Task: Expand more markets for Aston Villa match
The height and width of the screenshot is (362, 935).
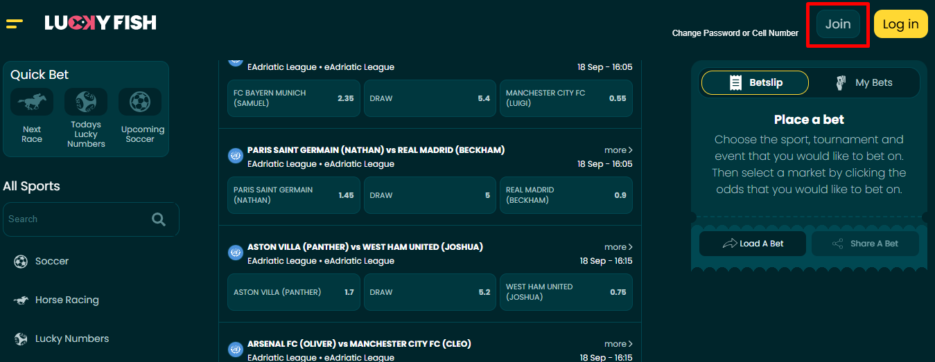Action: point(618,247)
